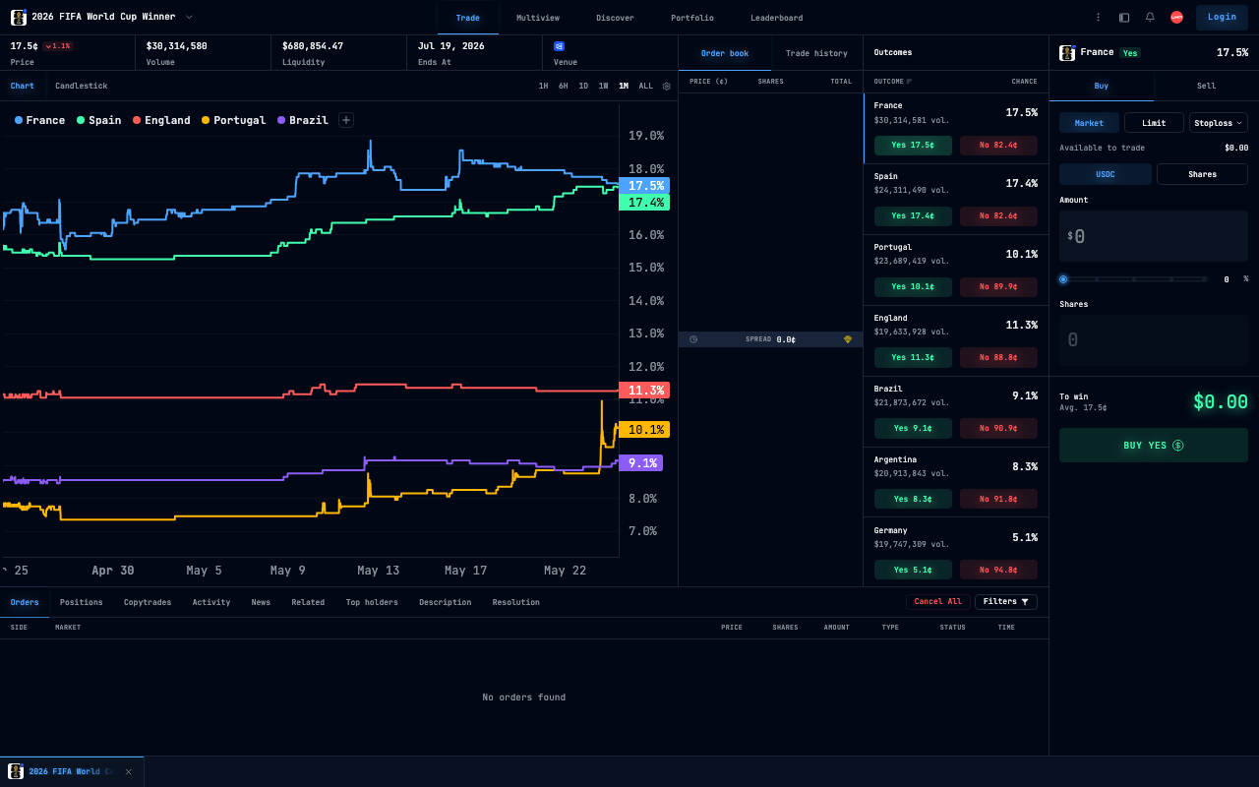
Task: Click the France outcome row
Action: click(x=956, y=129)
